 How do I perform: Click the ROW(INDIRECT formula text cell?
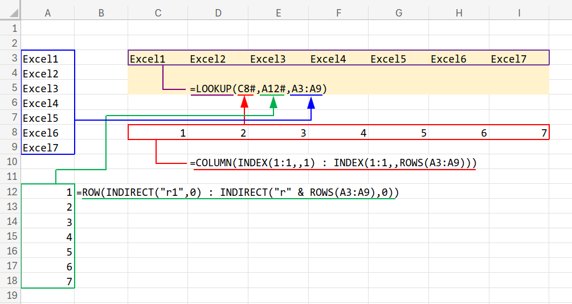click(x=238, y=192)
